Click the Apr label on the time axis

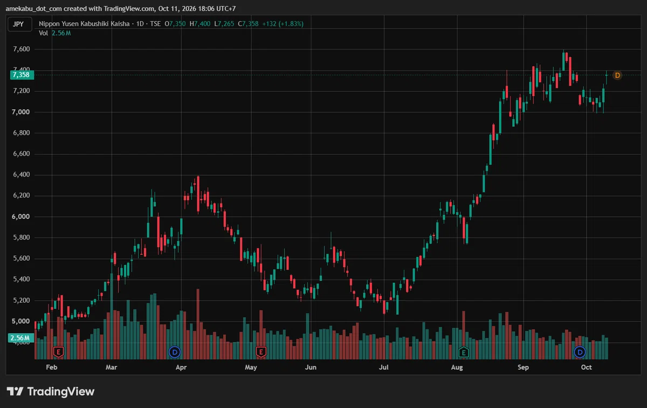pyautogui.click(x=181, y=368)
